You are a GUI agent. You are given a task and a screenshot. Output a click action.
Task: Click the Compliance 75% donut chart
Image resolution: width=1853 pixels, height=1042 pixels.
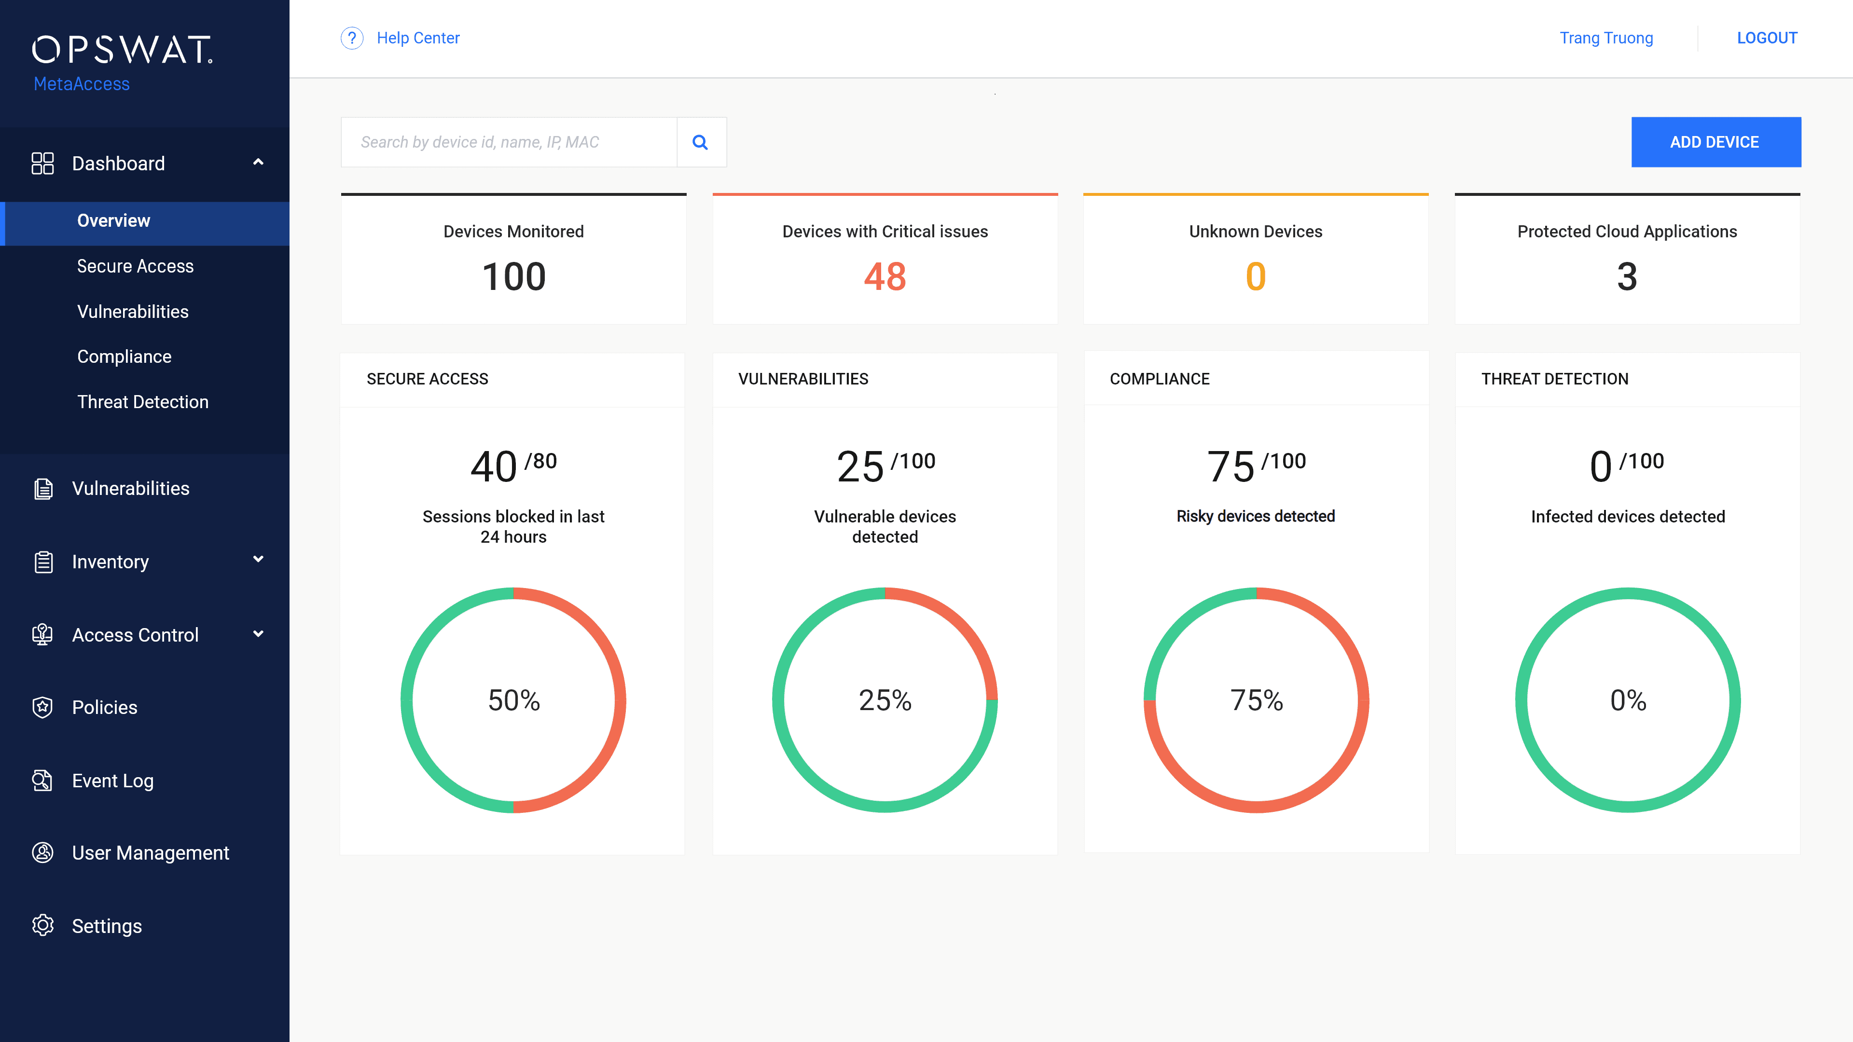click(x=1256, y=700)
